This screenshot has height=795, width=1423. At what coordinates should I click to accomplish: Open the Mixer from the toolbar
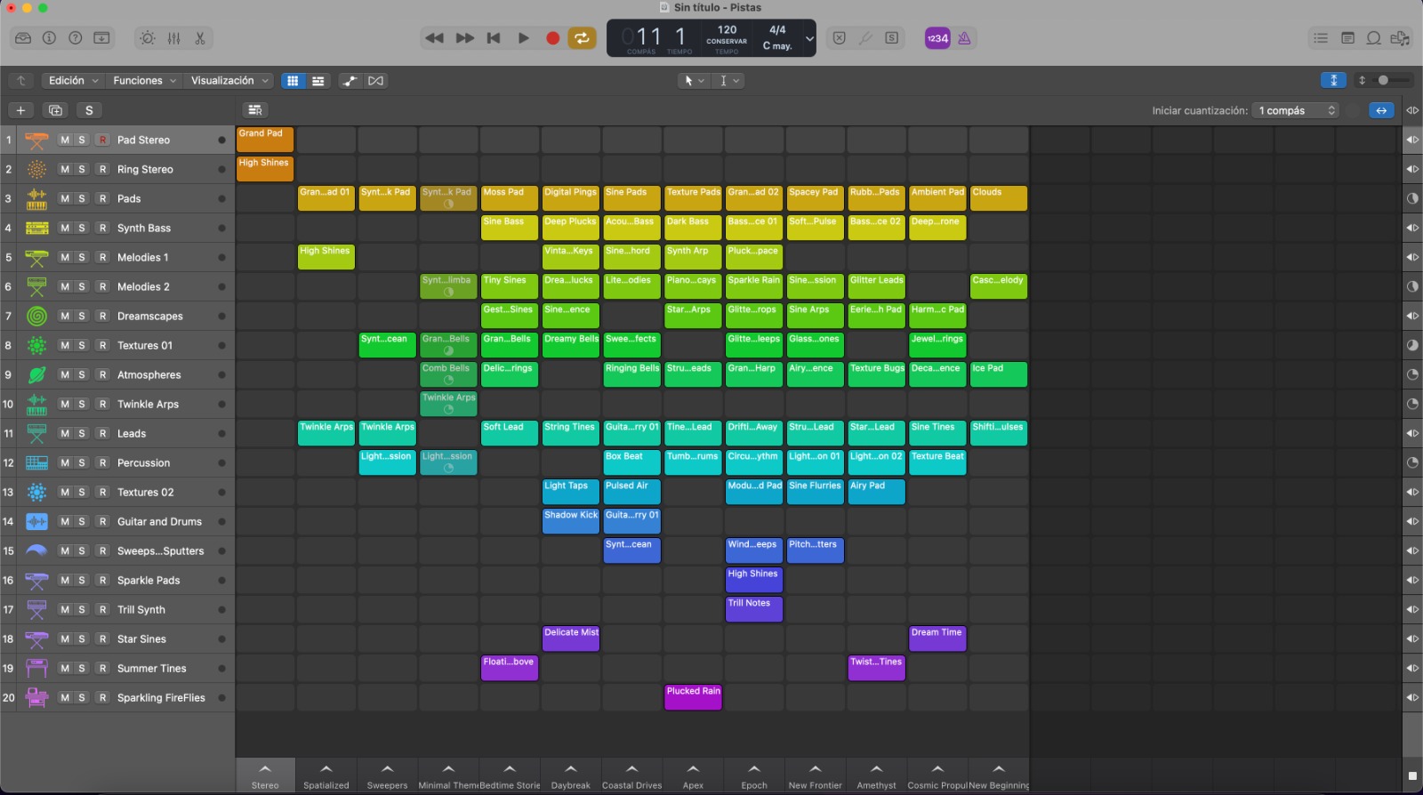pos(174,38)
